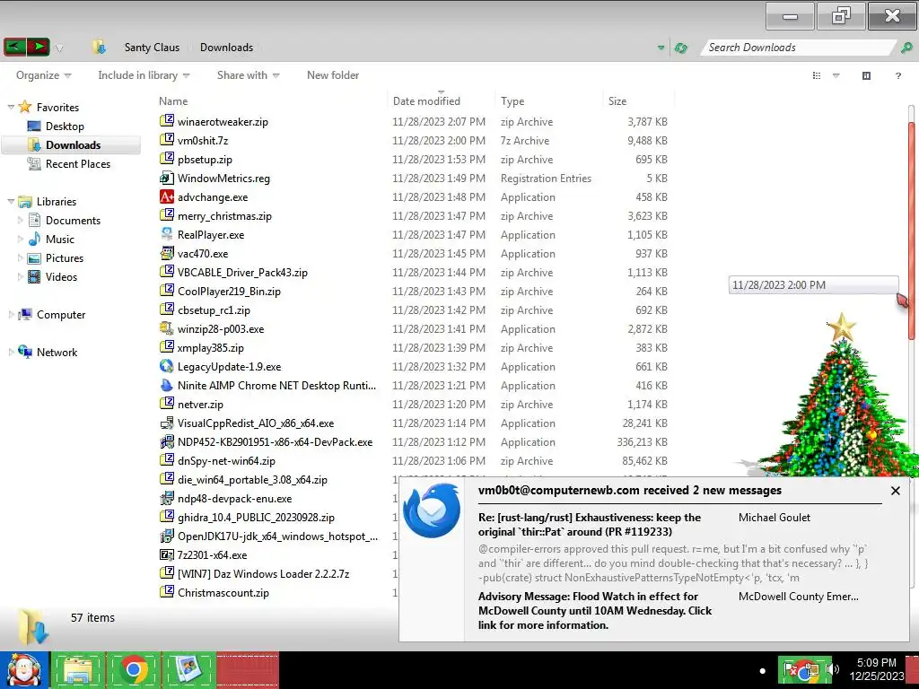Click the file list vertical scrollbar thumb

(x=912, y=231)
